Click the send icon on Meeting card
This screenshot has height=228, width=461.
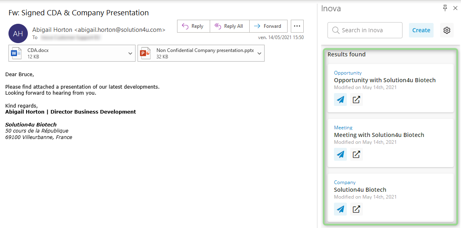tap(340, 154)
